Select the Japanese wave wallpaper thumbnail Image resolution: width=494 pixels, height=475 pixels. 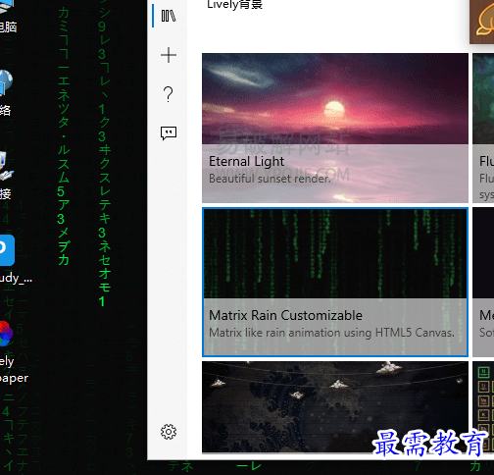[335, 407]
